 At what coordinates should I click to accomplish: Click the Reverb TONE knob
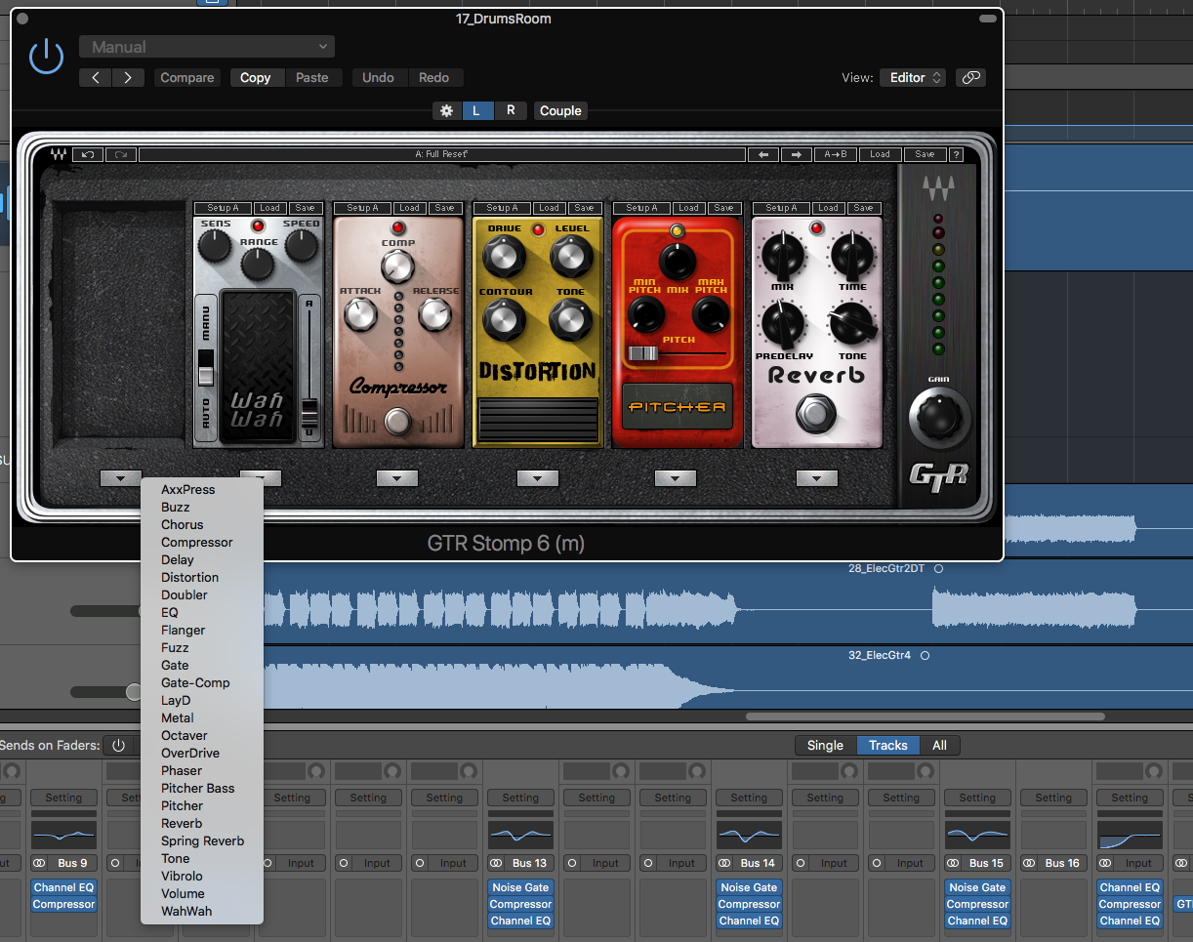pos(852,325)
